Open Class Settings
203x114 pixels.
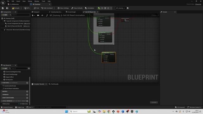click(63, 8)
